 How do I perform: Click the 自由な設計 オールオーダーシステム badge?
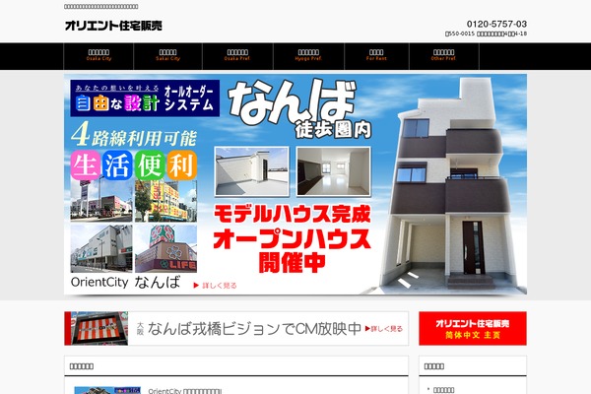tap(145, 98)
